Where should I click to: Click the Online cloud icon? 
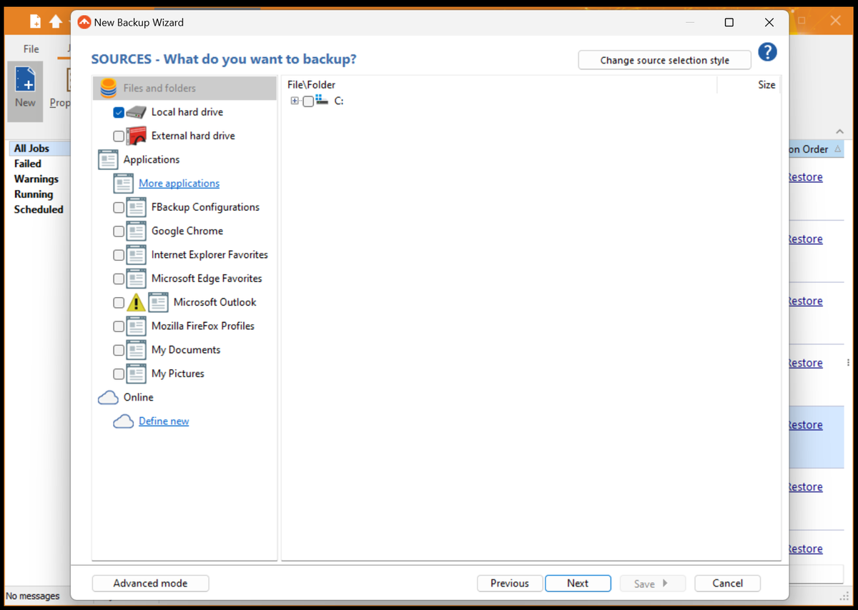pos(107,397)
